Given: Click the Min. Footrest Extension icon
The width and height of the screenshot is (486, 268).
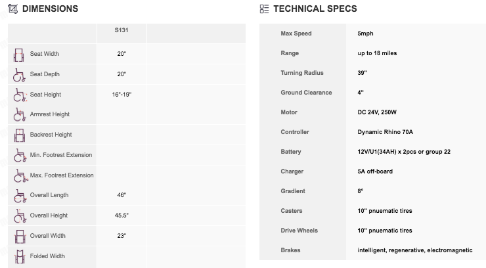Looking at the screenshot, I should click(x=20, y=156).
